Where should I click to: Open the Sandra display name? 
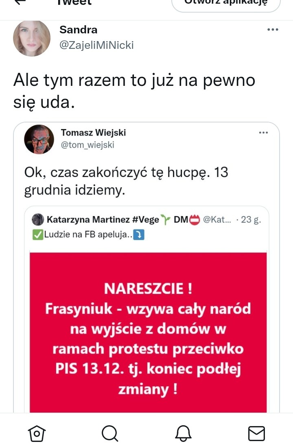[78, 30]
